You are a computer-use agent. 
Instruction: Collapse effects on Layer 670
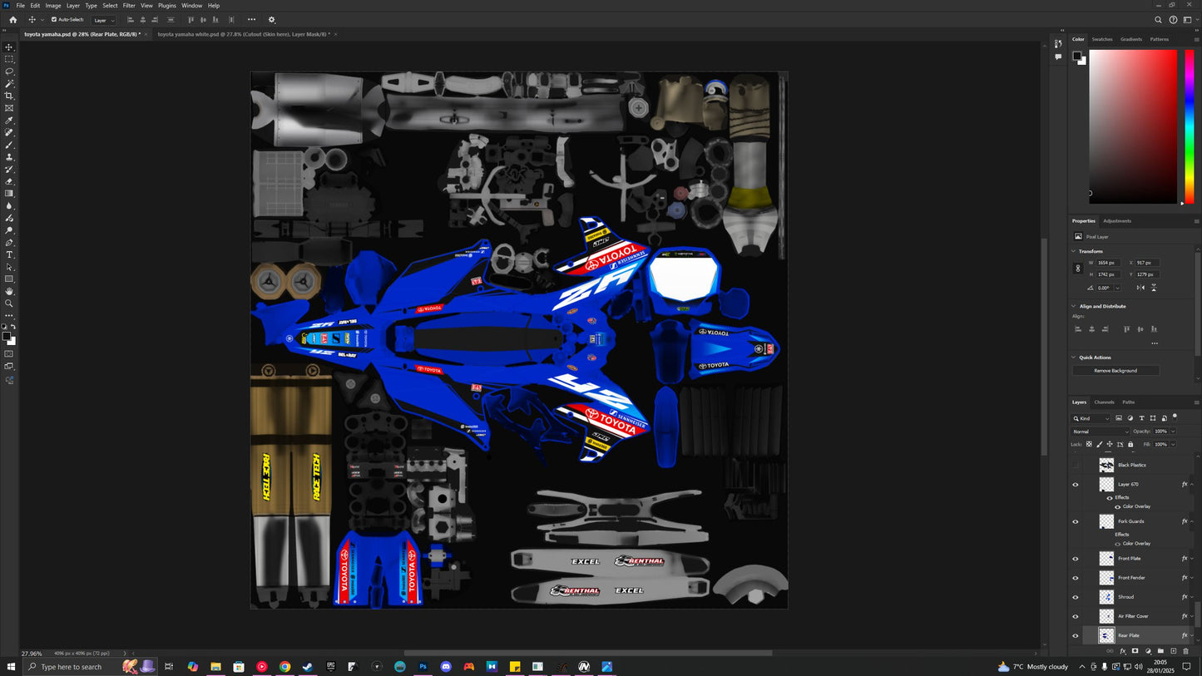1192,484
